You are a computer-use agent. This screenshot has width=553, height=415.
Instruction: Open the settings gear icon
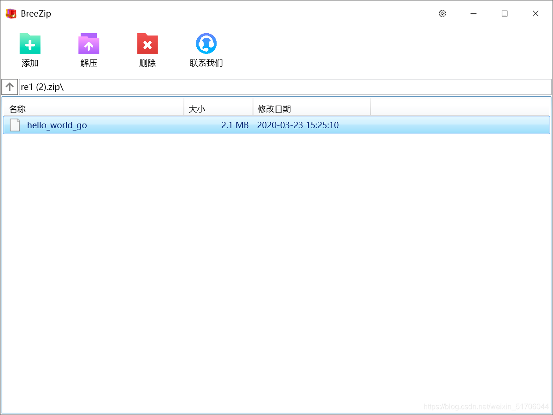[442, 13]
